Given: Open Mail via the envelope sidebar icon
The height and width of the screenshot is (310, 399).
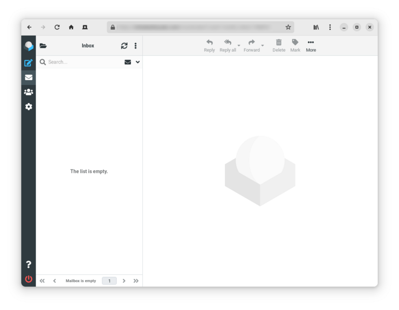Looking at the screenshot, I should (28, 78).
